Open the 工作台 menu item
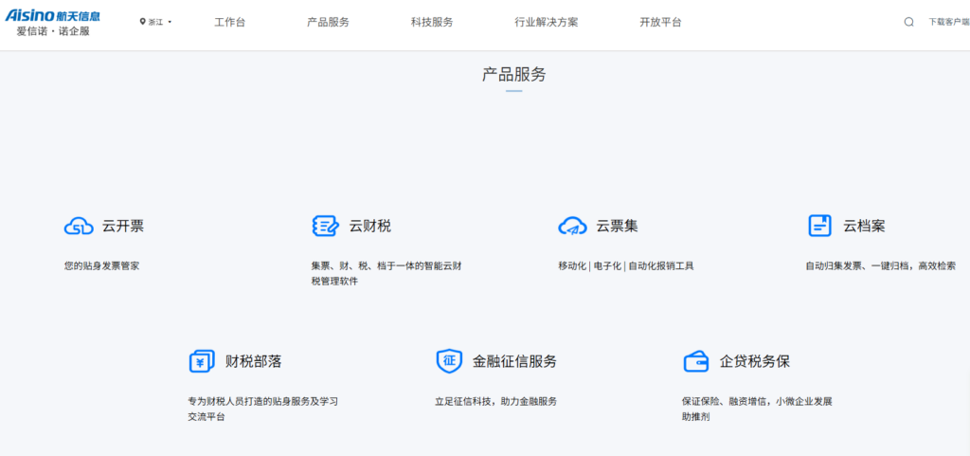The image size is (970, 456). [229, 22]
